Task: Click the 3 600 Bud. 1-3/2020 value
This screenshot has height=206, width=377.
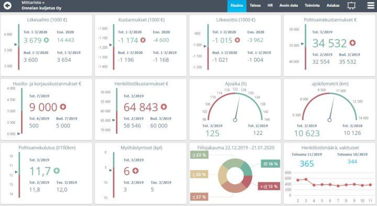Action: pos(30,60)
